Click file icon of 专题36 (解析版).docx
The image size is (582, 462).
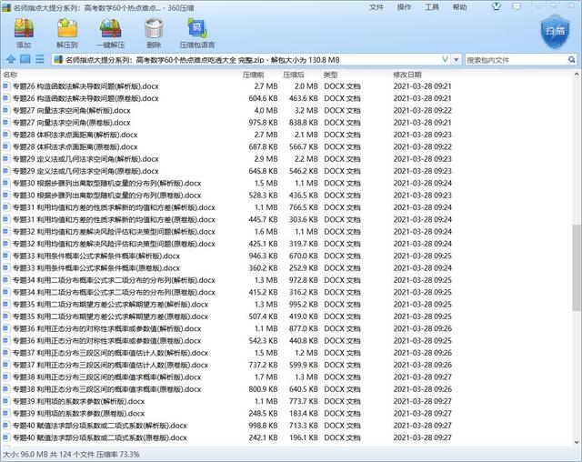click(6, 328)
